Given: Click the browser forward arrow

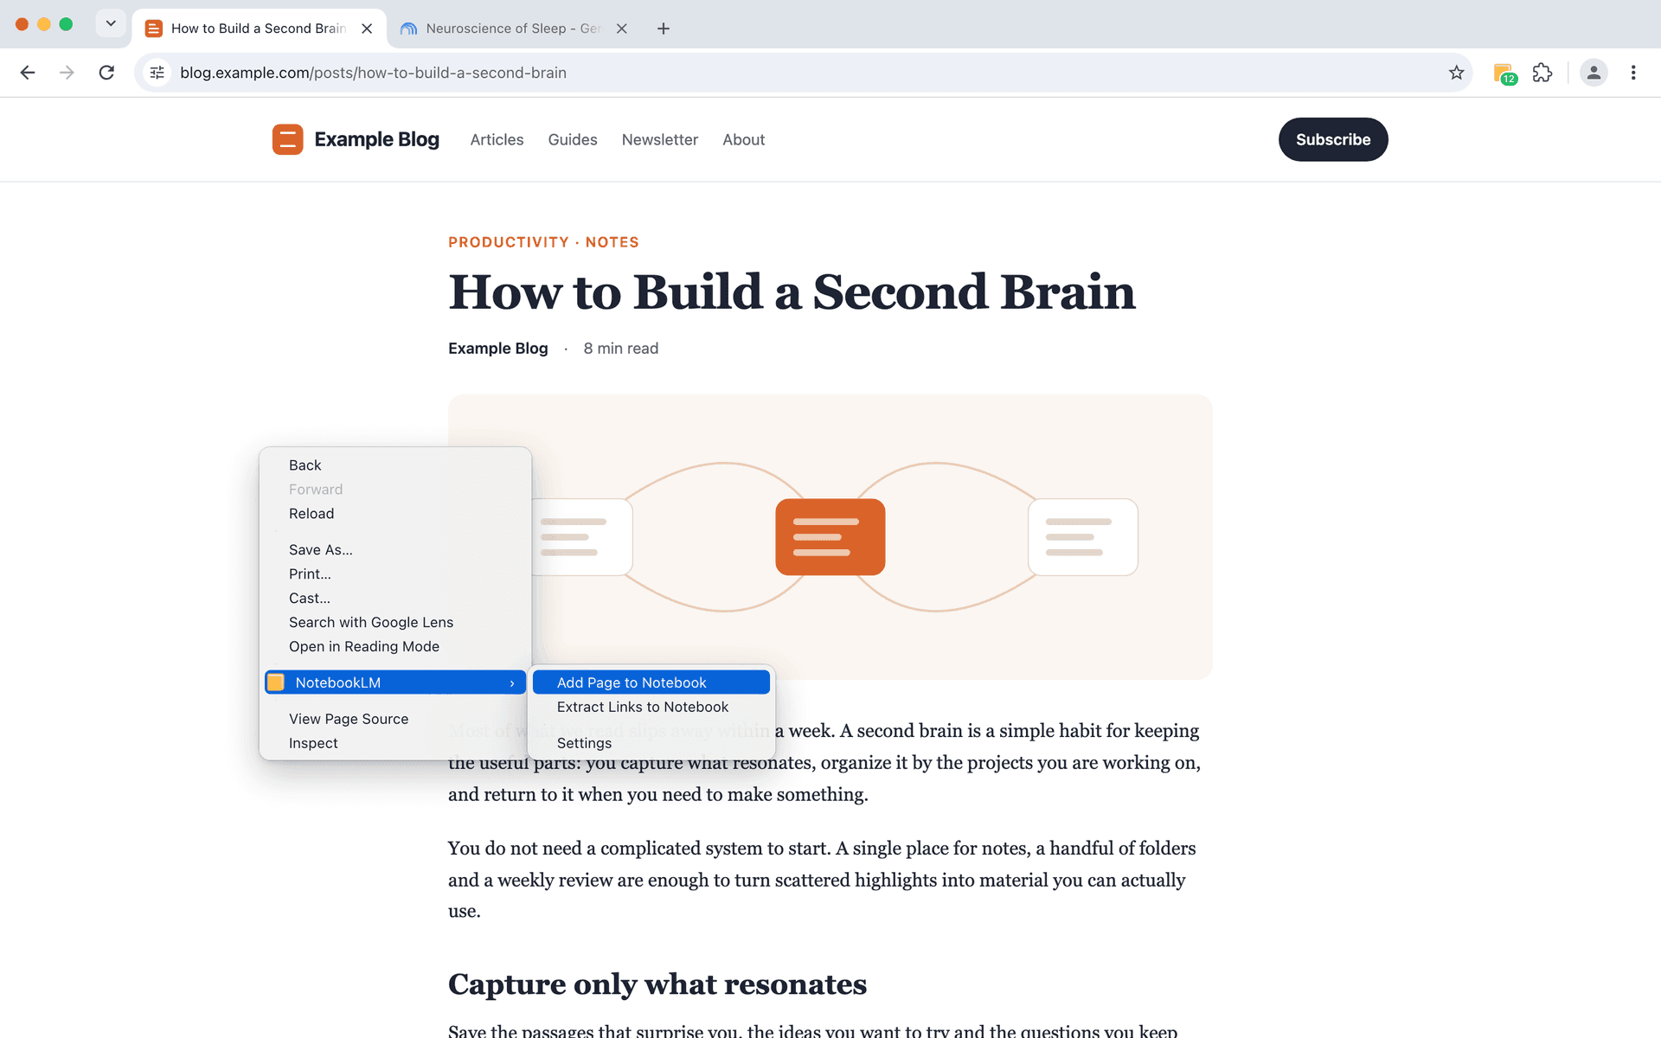Looking at the screenshot, I should (x=67, y=73).
